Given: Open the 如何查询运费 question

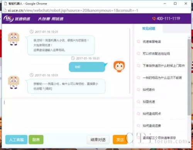Looking at the screenshot, I should pos(152,126).
